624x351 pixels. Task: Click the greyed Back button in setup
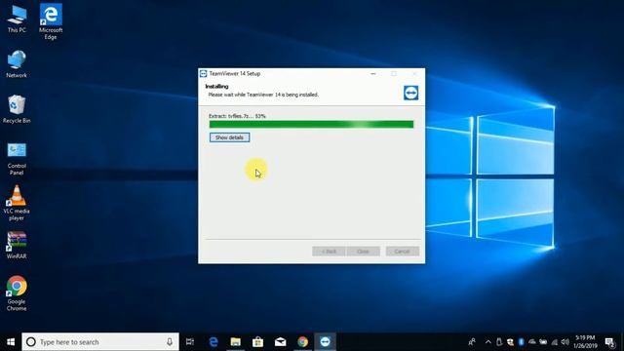point(329,252)
